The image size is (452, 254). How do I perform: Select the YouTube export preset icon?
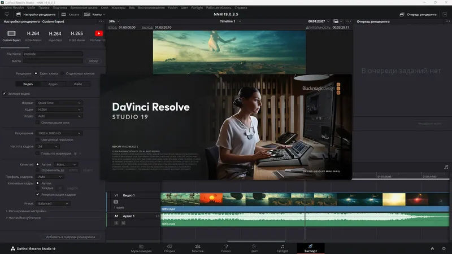98,33
